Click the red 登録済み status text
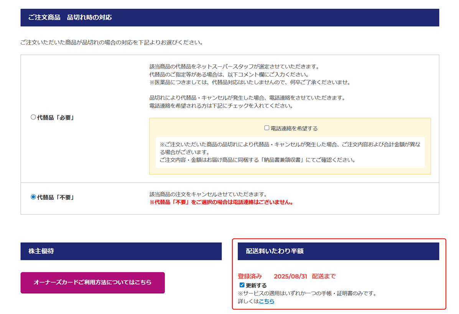 (250, 276)
